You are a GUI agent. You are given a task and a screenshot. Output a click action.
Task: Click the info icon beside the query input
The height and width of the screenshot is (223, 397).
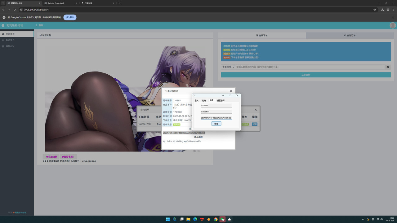[x=388, y=67]
